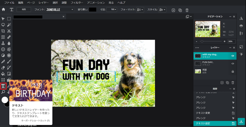Open the スタイル text style dropdown
246x127 pixels.
162,10
